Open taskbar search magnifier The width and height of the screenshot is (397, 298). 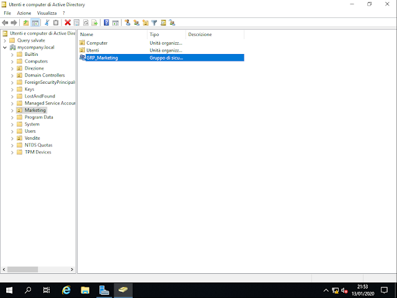[x=28, y=290]
